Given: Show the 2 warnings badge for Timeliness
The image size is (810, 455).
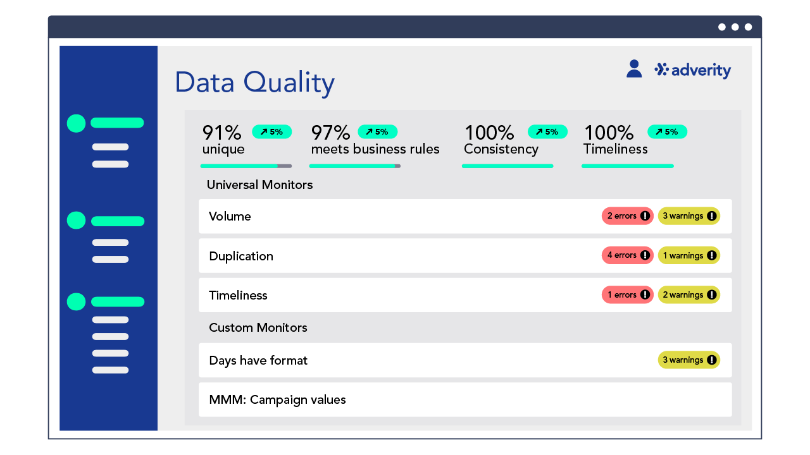Looking at the screenshot, I should pos(689,294).
